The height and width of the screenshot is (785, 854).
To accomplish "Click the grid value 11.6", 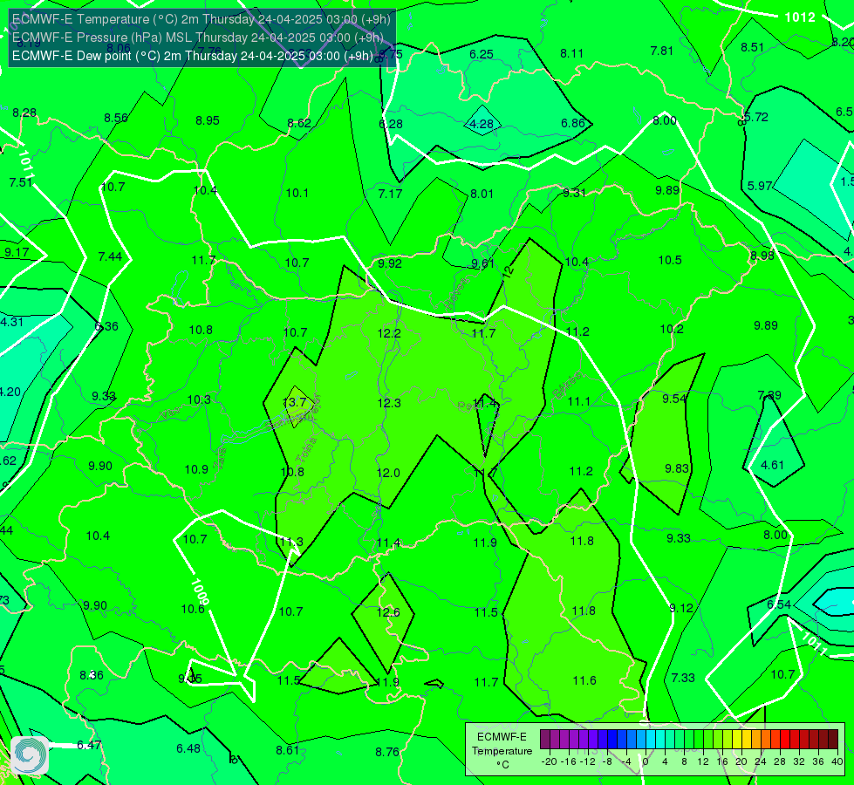I will click(x=584, y=679).
